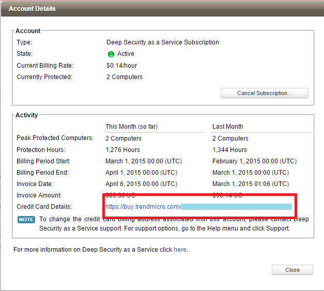Follow the 'here' more information link
This screenshot has height=291, width=324.
point(180,250)
